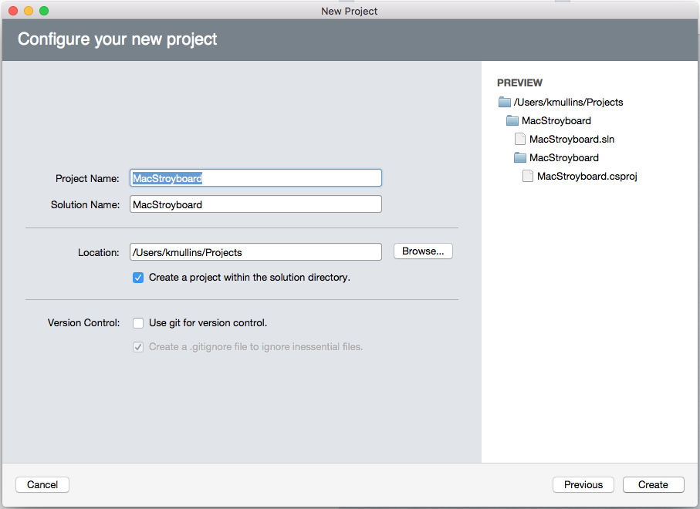Click the Create a .gitignore file checkbox

pyautogui.click(x=138, y=347)
